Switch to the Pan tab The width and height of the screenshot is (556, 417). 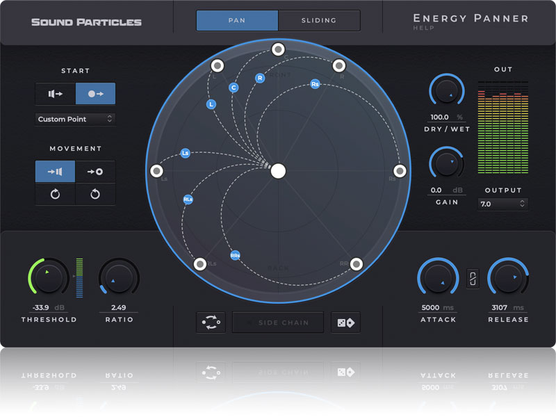pyautogui.click(x=237, y=21)
